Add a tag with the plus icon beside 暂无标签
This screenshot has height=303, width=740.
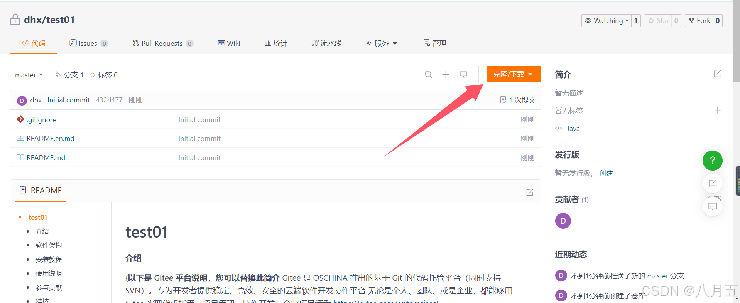718,110
